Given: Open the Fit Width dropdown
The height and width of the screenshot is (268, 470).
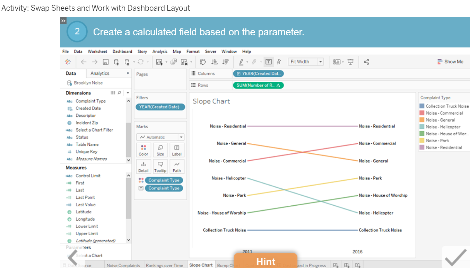Looking at the screenshot, I should [306, 62].
